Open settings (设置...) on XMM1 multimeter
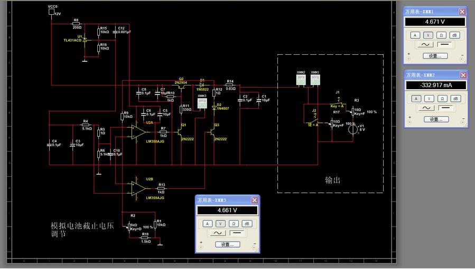 pyautogui.click(x=435, y=56)
